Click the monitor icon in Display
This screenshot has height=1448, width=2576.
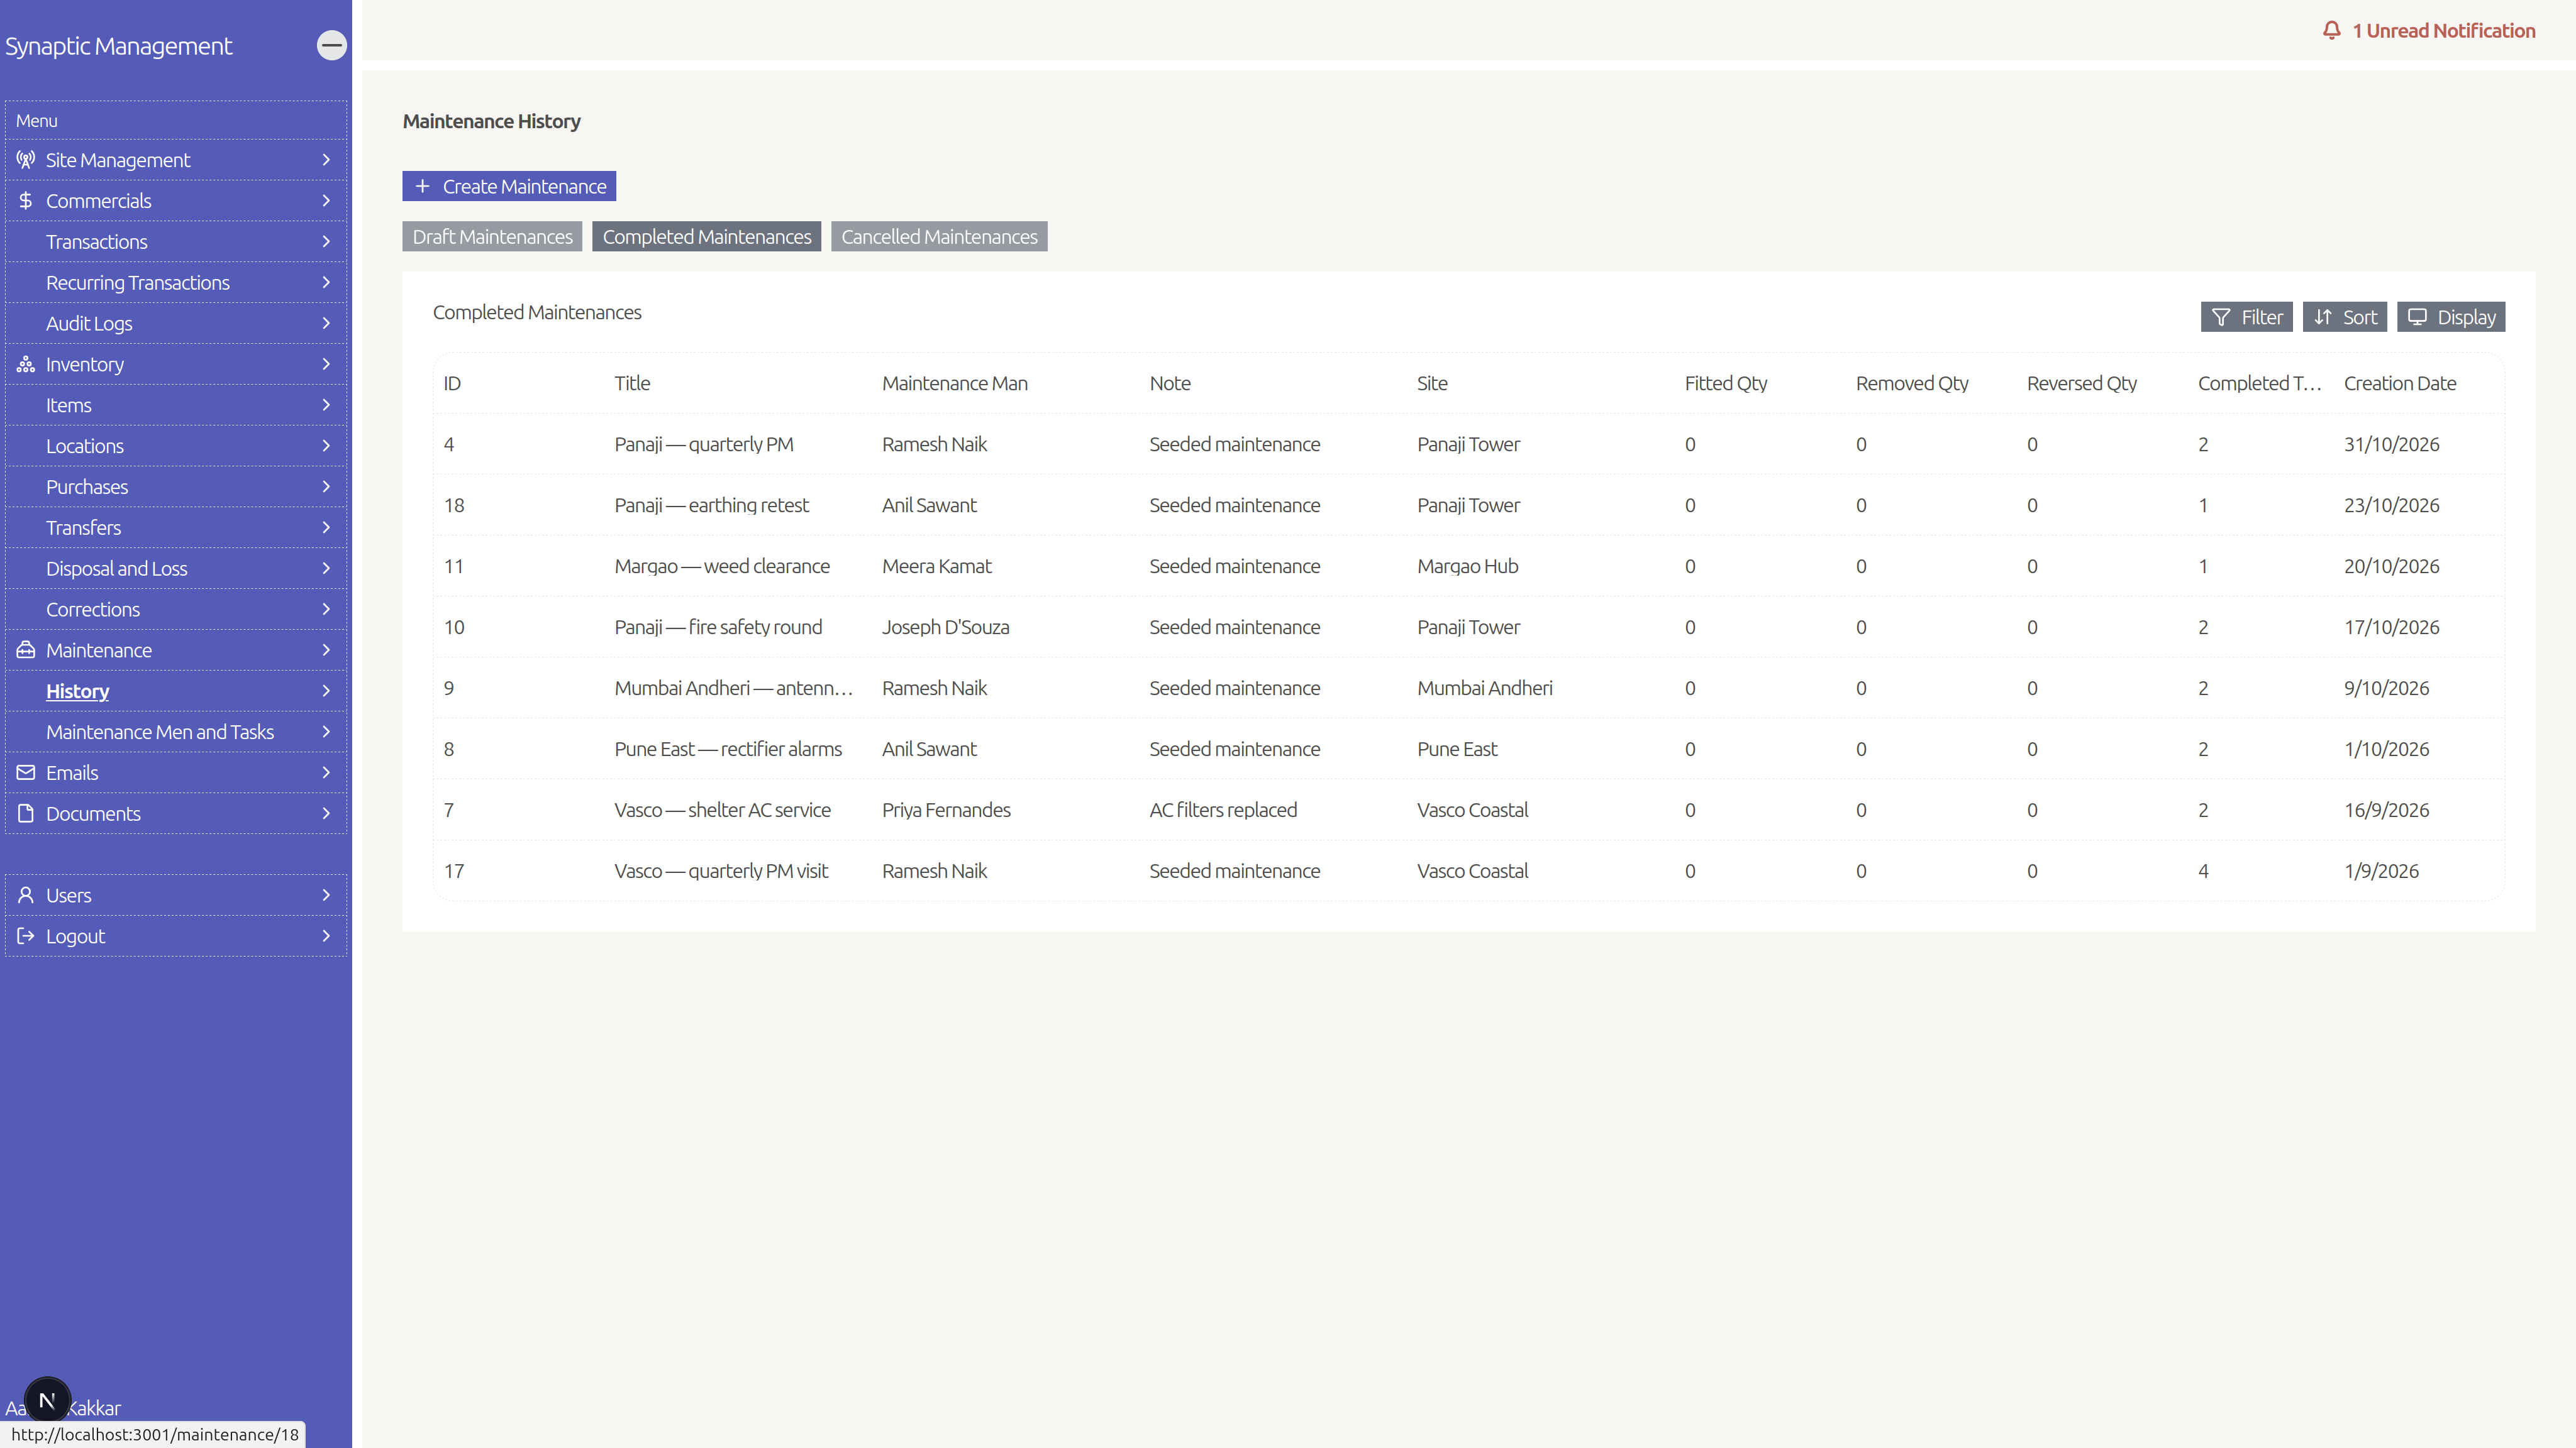coord(2417,317)
